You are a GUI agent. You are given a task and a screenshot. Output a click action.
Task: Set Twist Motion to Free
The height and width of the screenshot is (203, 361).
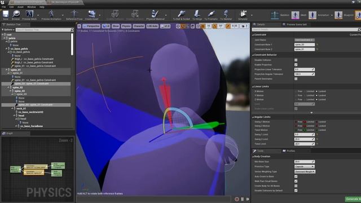296,130
